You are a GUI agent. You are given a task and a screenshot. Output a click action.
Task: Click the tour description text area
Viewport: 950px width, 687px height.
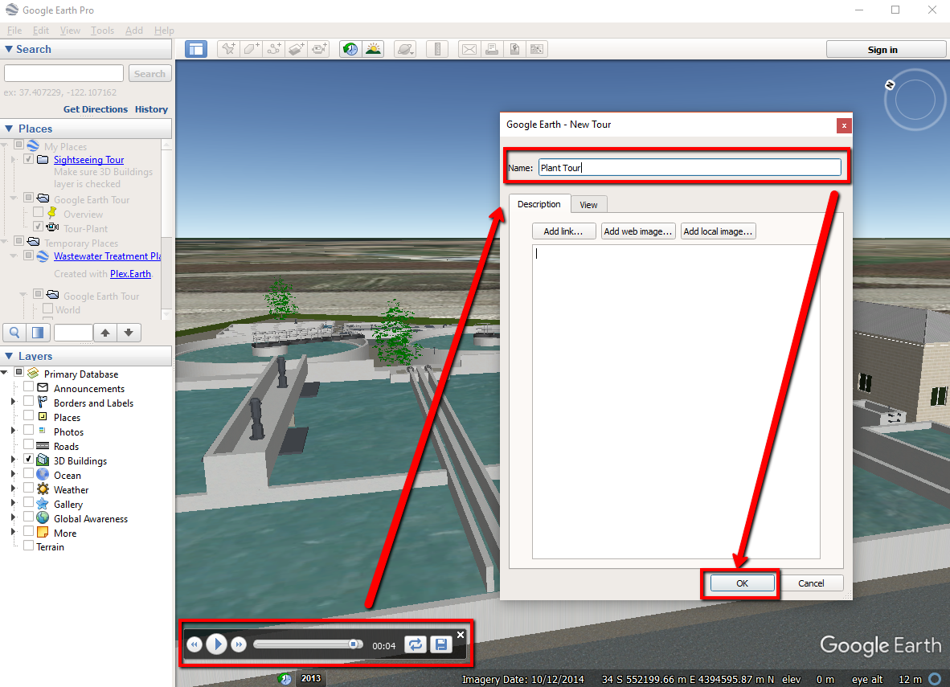676,402
